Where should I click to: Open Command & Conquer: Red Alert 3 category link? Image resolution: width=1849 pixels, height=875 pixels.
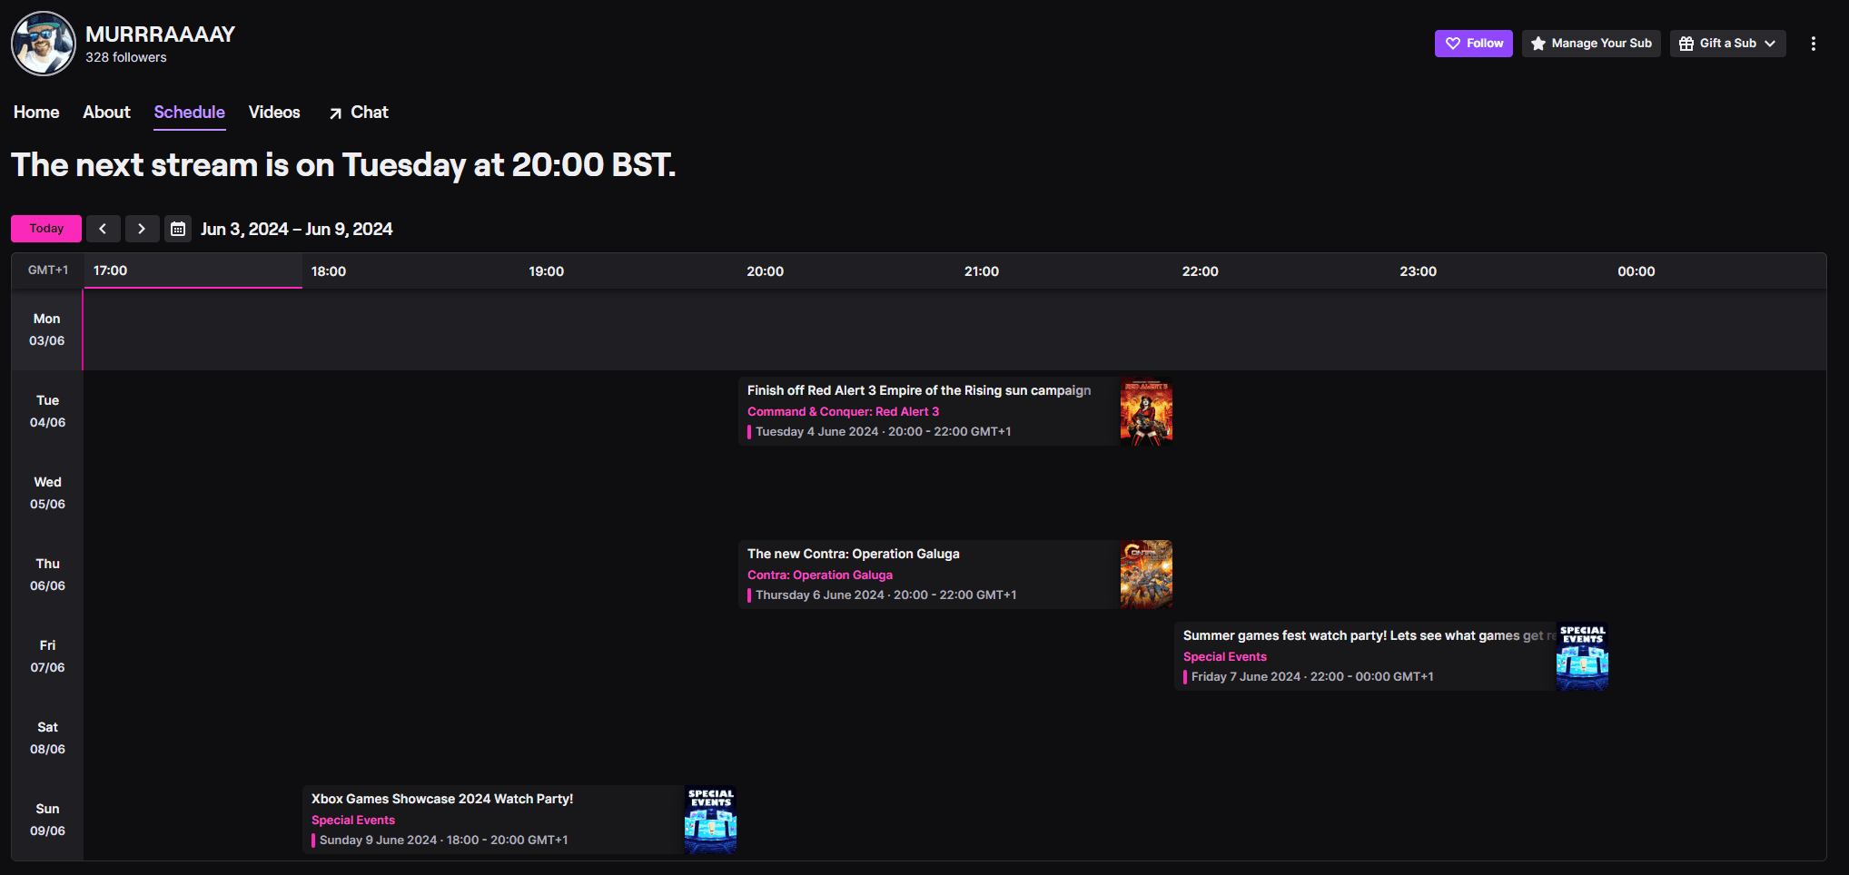843,412
